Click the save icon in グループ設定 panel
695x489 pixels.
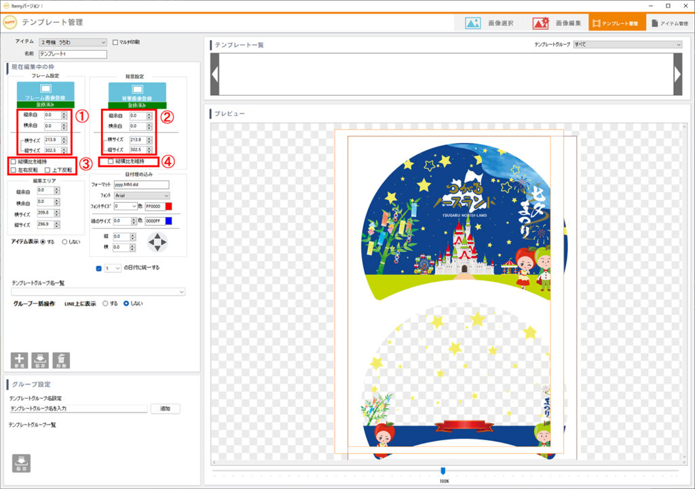click(x=21, y=463)
